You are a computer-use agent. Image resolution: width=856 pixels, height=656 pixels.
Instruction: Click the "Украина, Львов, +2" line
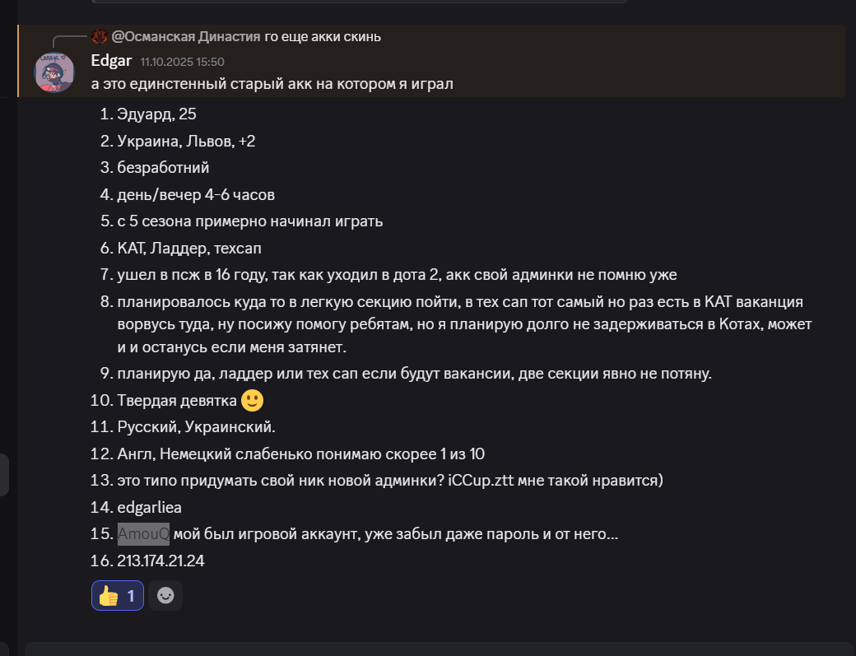point(186,141)
